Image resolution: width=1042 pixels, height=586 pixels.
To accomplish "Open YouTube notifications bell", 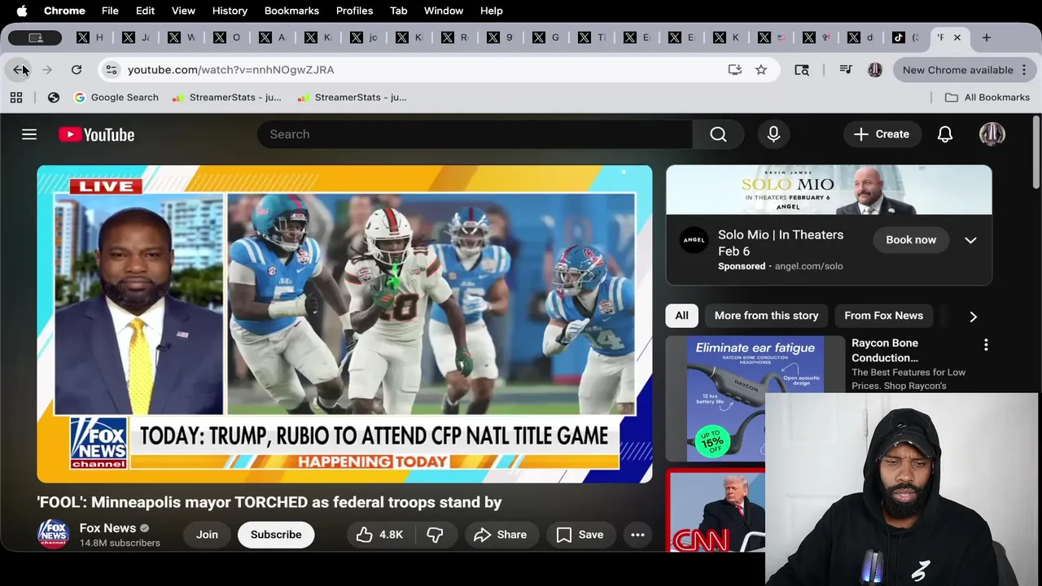I will click(945, 134).
